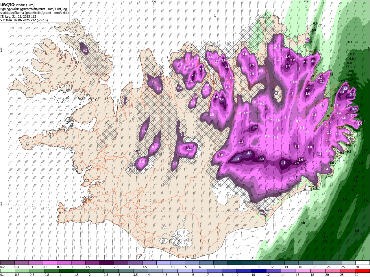Select the lower legend swatch starting at 0.5
This screenshot has height=277, width=370.
click(x=37, y=271)
